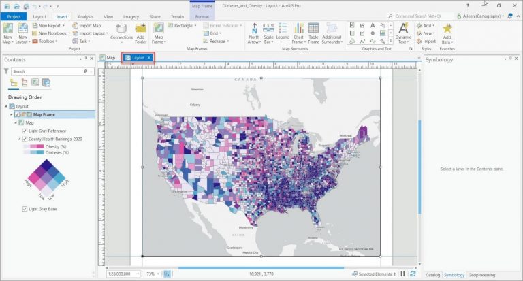Click the Contents filter funnel icon
The image size is (523, 281).
tap(6, 71)
